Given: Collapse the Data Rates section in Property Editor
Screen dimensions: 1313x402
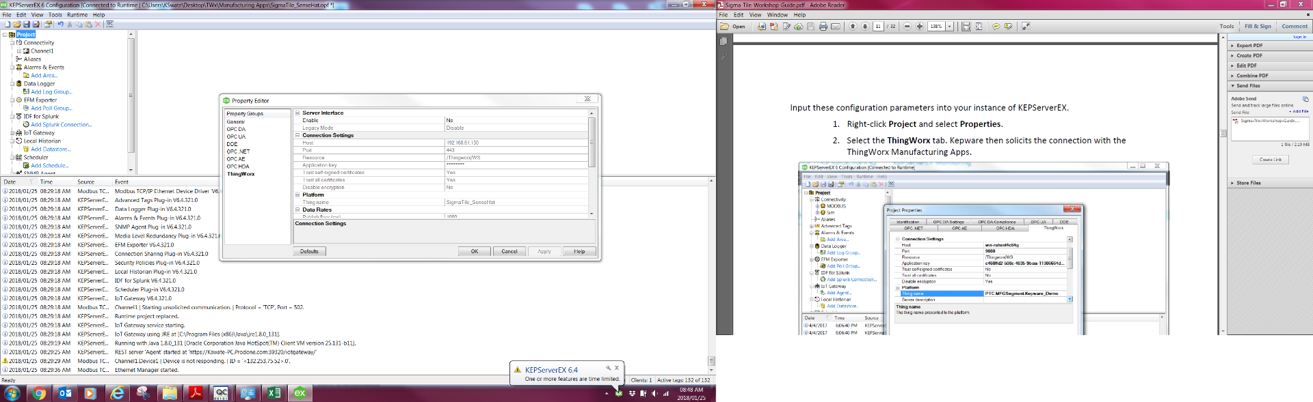Looking at the screenshot, I should pyautogui.click(x=297, y=210).
